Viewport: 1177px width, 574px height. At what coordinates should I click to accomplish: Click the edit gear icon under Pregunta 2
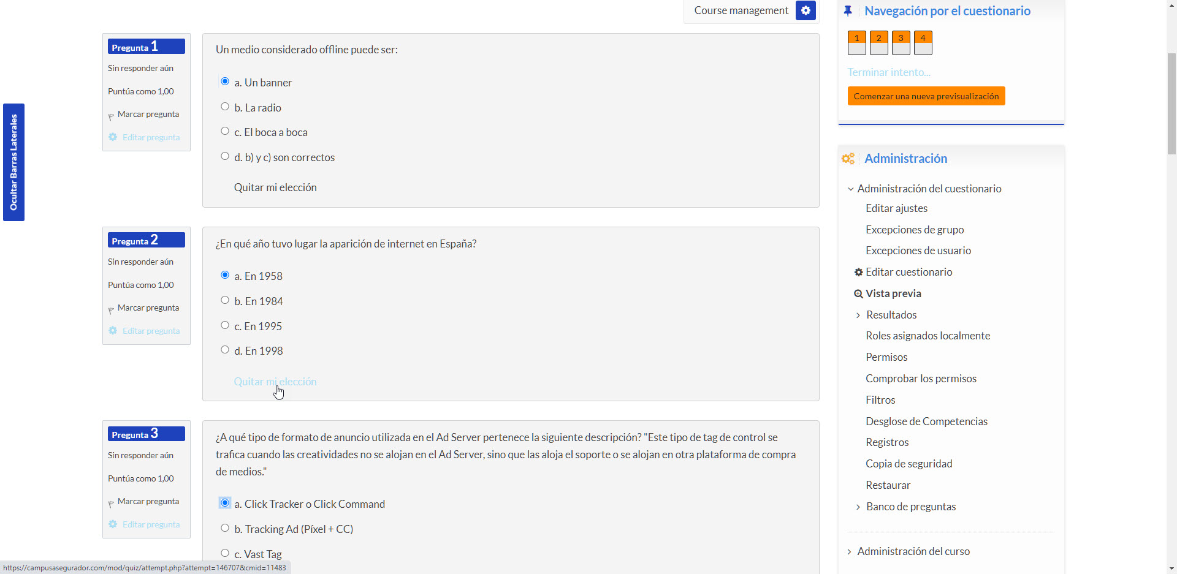(x=113, y=331)
